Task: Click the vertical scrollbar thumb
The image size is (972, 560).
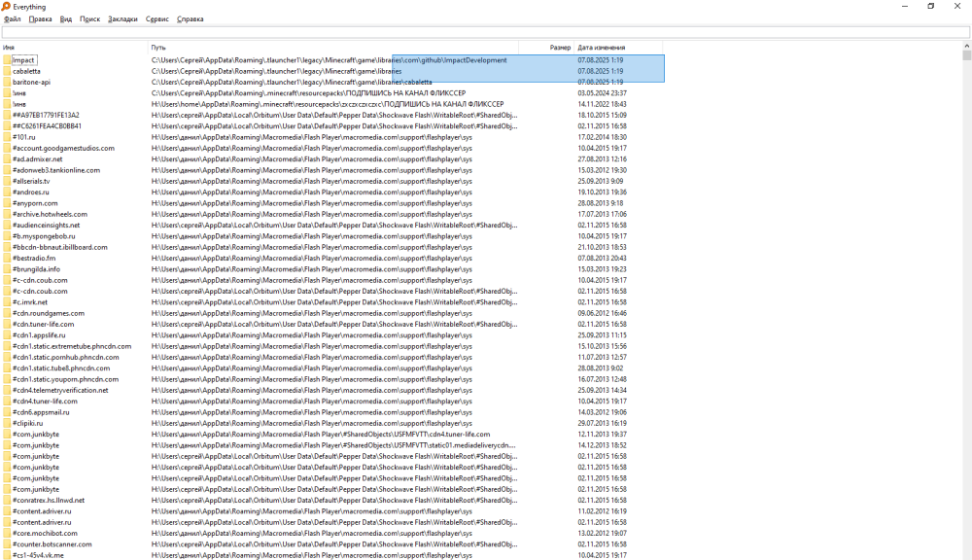Action: (966, 55)
